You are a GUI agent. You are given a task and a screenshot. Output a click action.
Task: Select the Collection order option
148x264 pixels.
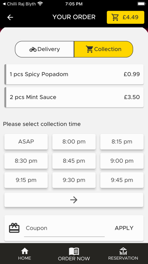[x=103, y=49]
